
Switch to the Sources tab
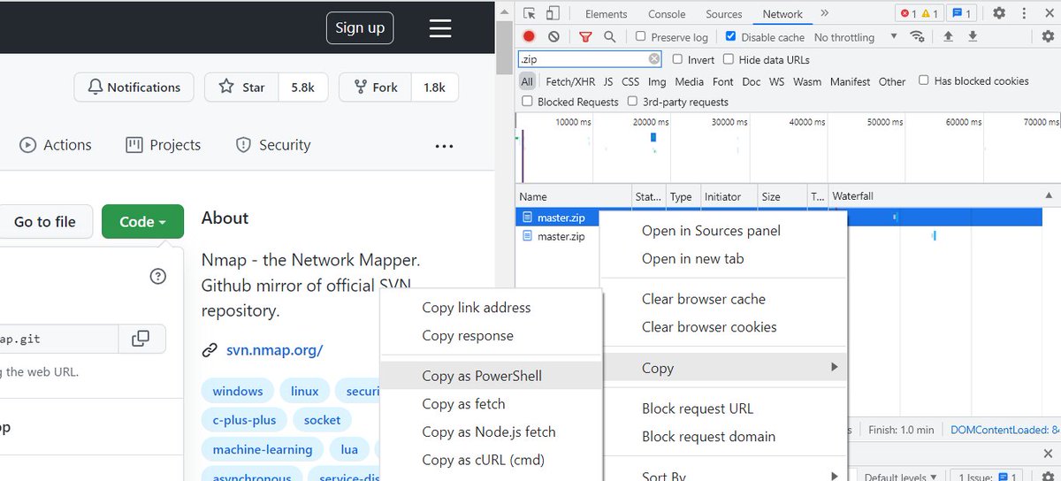click(723, 14)
